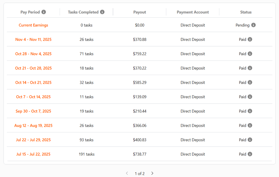This screenshot has height=177, width=279.
Task: Open the Jul 22 - Jul 29, 2025 pay period
Action: click(x=34, y=140)
